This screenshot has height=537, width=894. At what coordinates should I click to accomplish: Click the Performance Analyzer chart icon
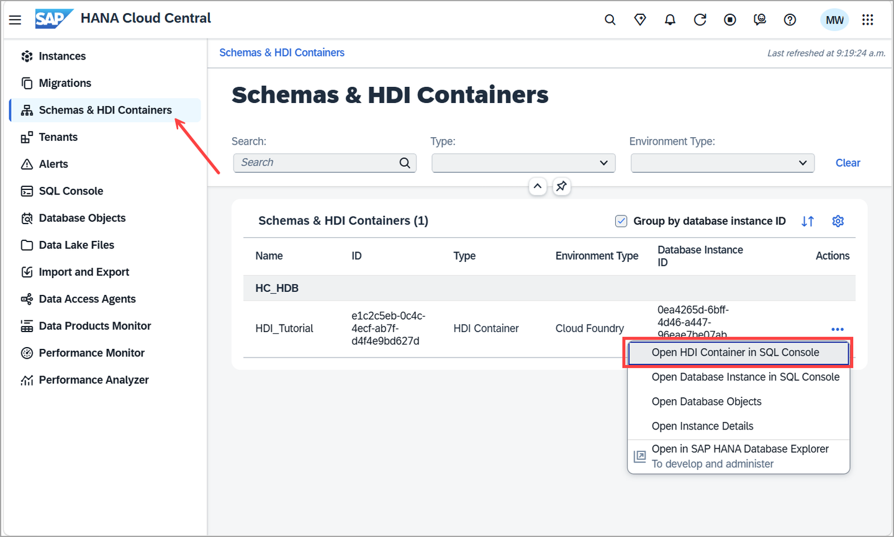(27, 380)
